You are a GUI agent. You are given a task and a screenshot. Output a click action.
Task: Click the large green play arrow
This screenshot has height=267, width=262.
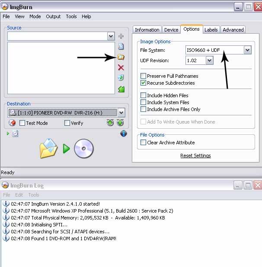point(66,149)
